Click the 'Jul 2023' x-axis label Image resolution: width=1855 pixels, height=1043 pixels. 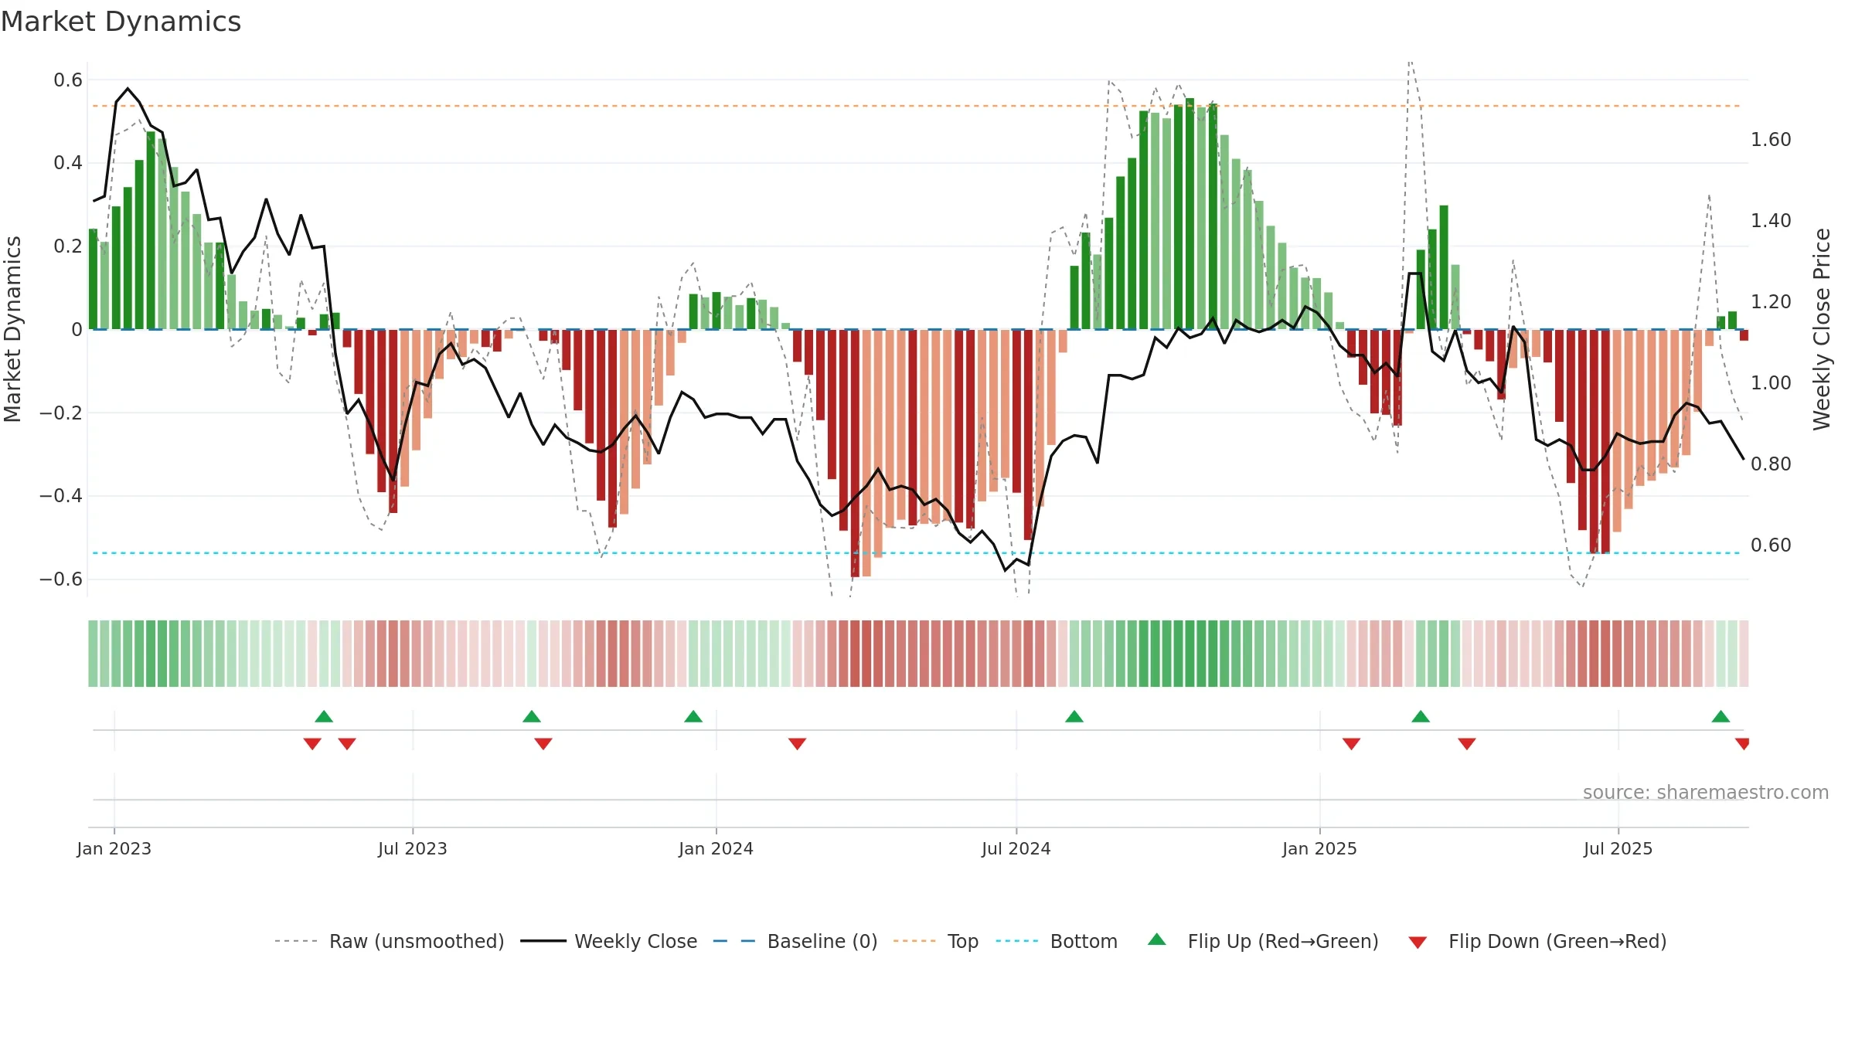point(413,848)
